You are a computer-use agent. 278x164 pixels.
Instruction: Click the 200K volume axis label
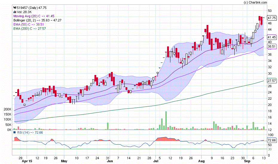pos(7,109)
